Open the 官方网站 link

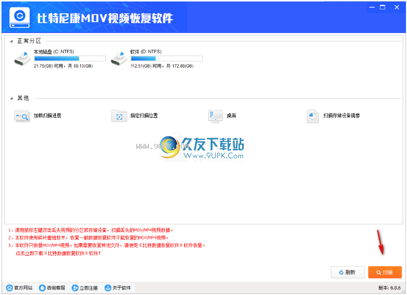pyautogui.click(x=23, y=288)
